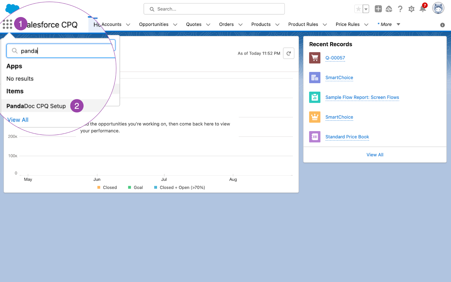Go to the Product Rules tab
Image resolution: width=451 pixels, height=282 pixels.
tap(303, 24)
